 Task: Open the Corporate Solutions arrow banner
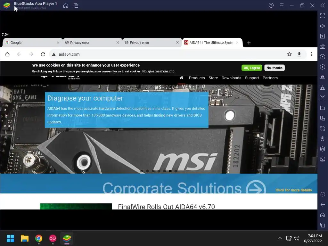coord(256,187)
